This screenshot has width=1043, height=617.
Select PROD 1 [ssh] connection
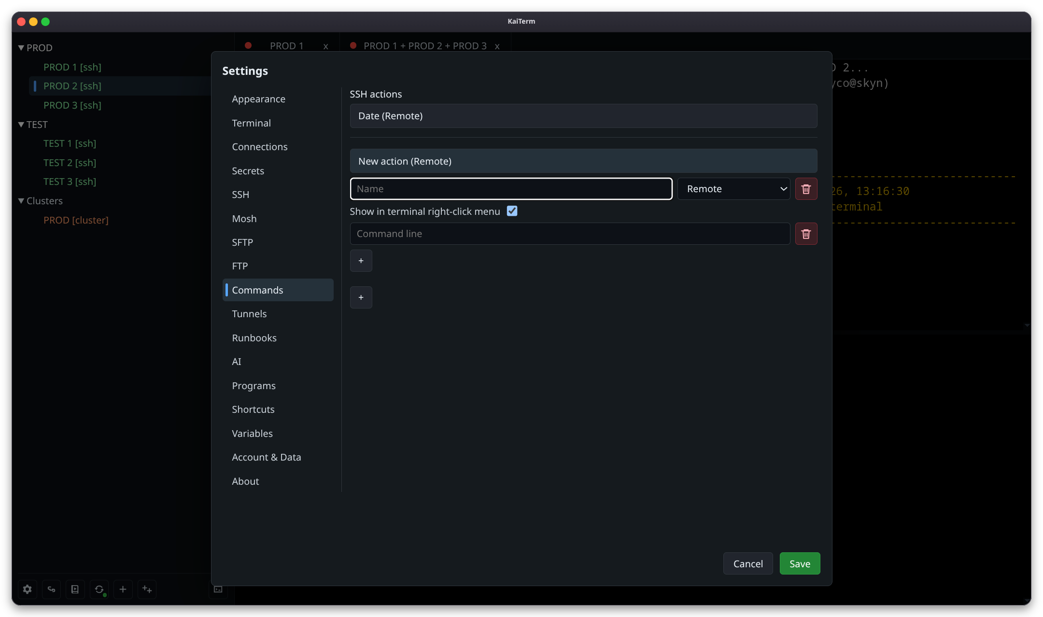click(x=72, y=67)
